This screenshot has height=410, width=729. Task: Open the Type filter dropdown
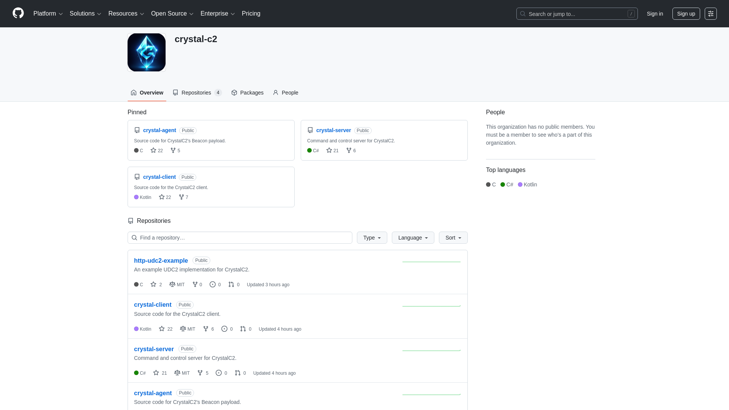372,238
